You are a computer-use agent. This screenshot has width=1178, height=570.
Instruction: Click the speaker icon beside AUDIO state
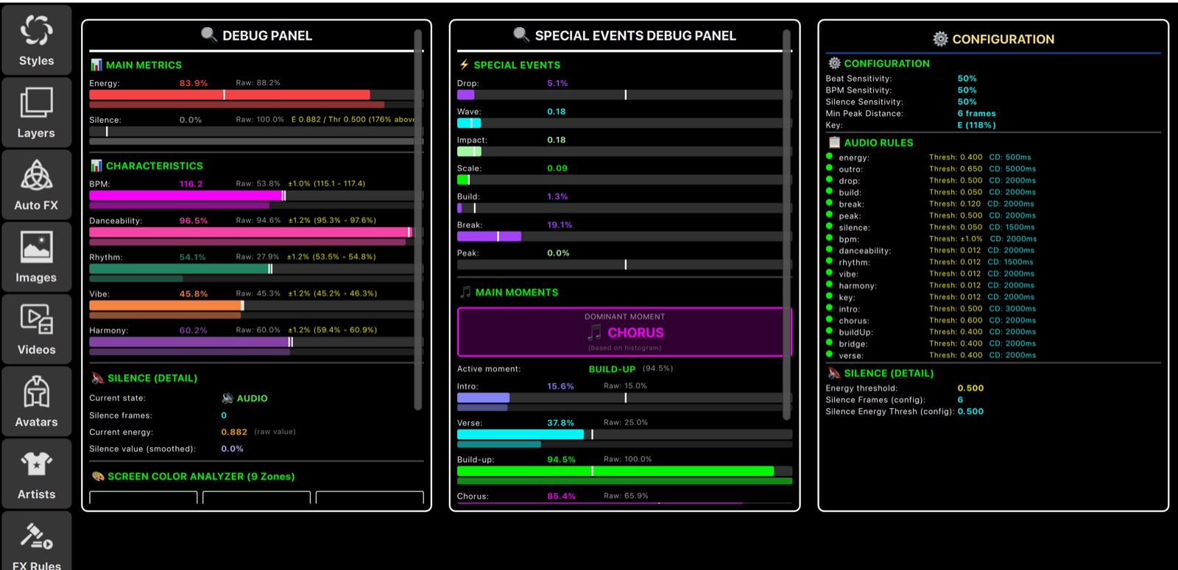click(x=228, y=398)
